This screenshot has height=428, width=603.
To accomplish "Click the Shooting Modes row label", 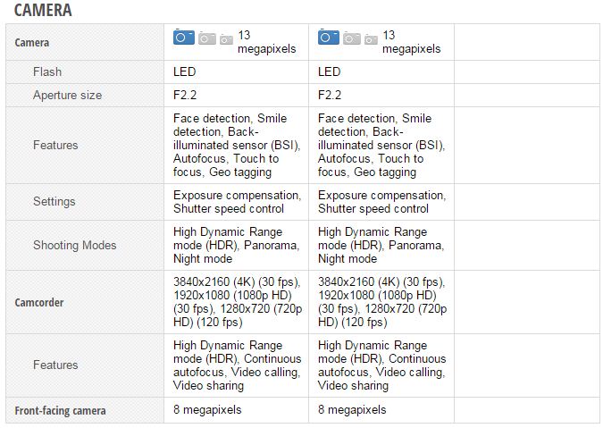I will click(75, 245).
